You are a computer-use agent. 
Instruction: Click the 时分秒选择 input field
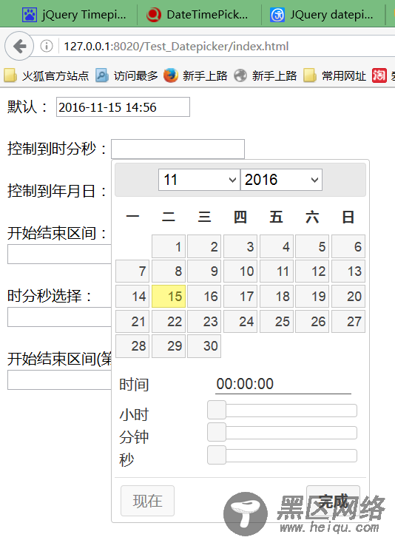pyautogui.click(x=59, y=317)
